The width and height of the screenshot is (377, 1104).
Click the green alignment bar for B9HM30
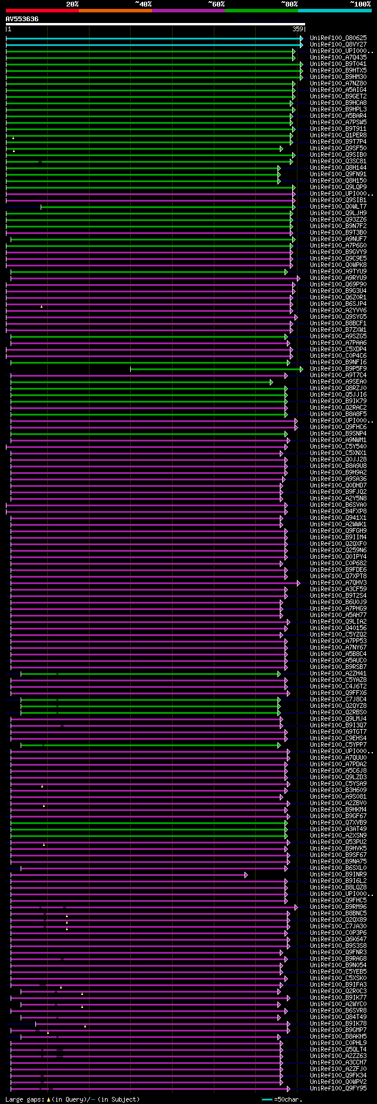154,77
